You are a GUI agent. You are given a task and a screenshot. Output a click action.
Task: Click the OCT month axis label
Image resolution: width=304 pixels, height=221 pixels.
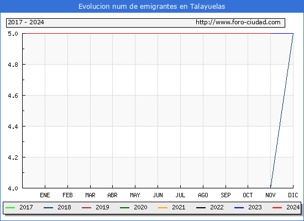[248, 195]
